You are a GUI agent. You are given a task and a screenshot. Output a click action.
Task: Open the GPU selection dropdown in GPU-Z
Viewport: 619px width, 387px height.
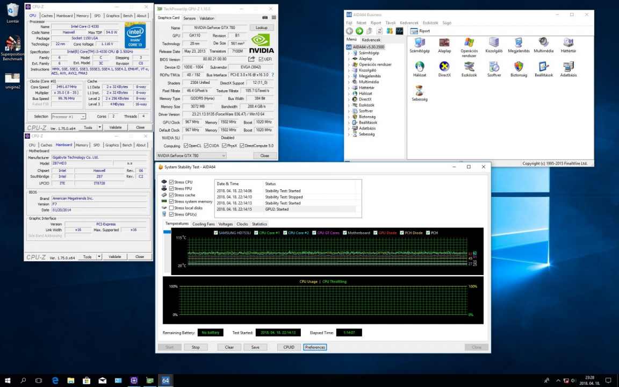point(191,155)
